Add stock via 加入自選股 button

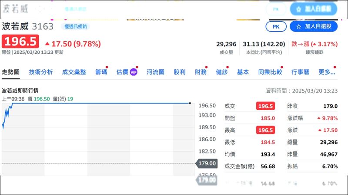314,26
